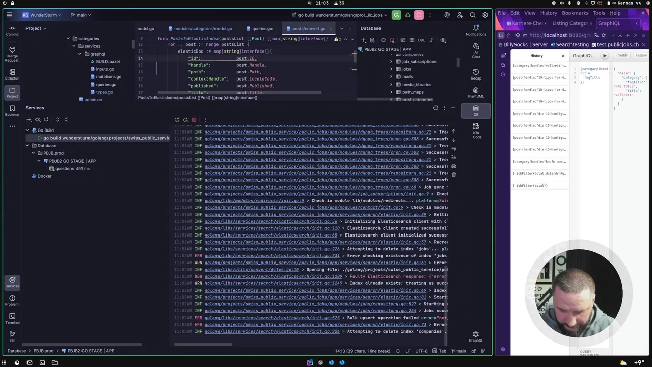Open the Recap panel

tap(476, 74)
